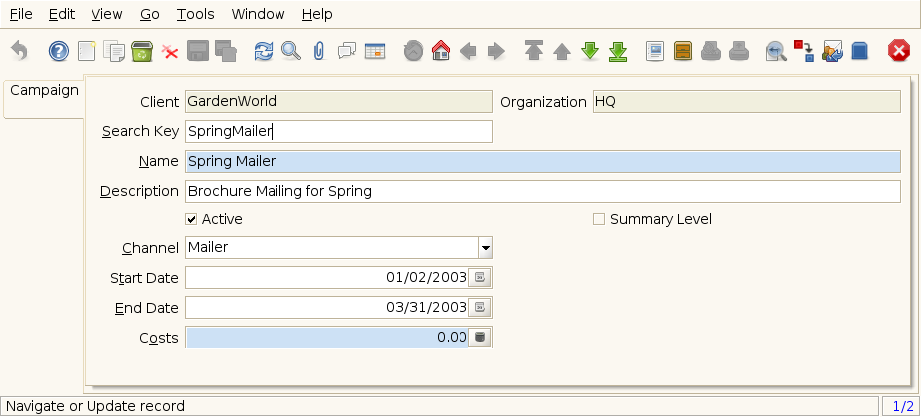Enable the Summary Level checkbox

(599, 219)
